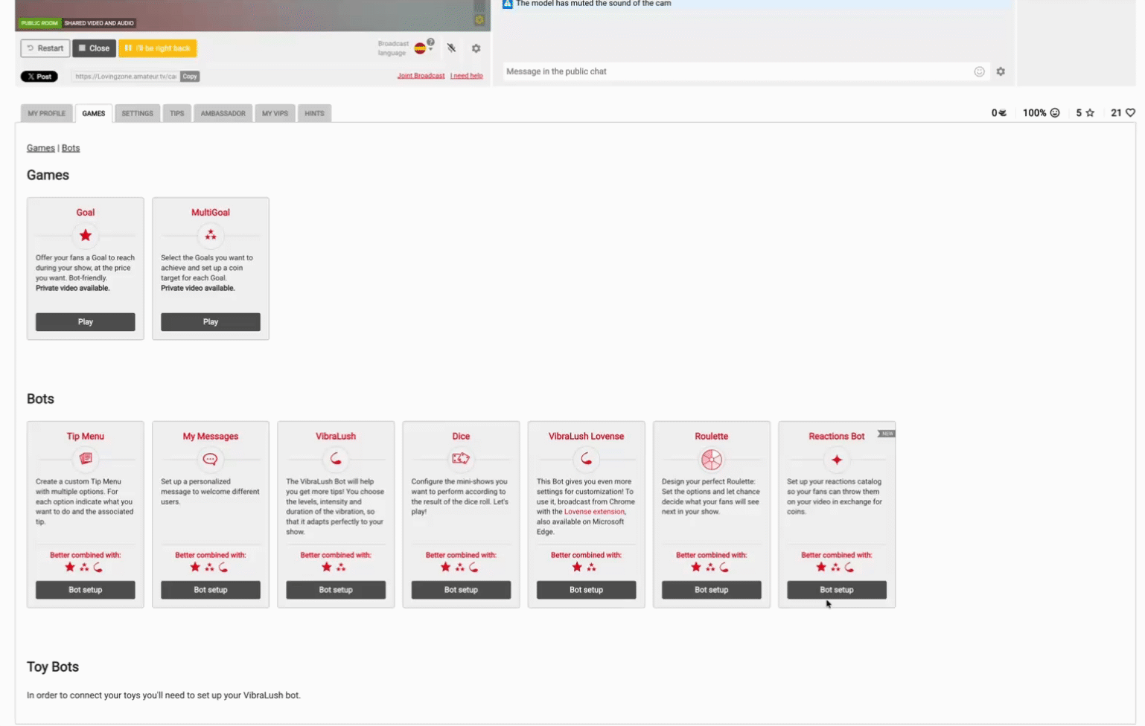The height and width of the screenshot is (726, 1145).
Task: Click the Tip Menu card icon
Action: point(86,459)
